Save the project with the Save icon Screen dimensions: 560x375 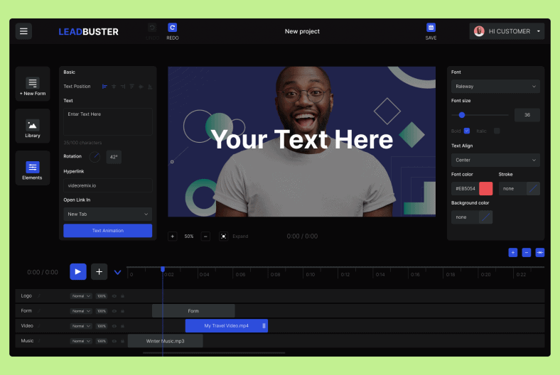[x=431, y=28]
